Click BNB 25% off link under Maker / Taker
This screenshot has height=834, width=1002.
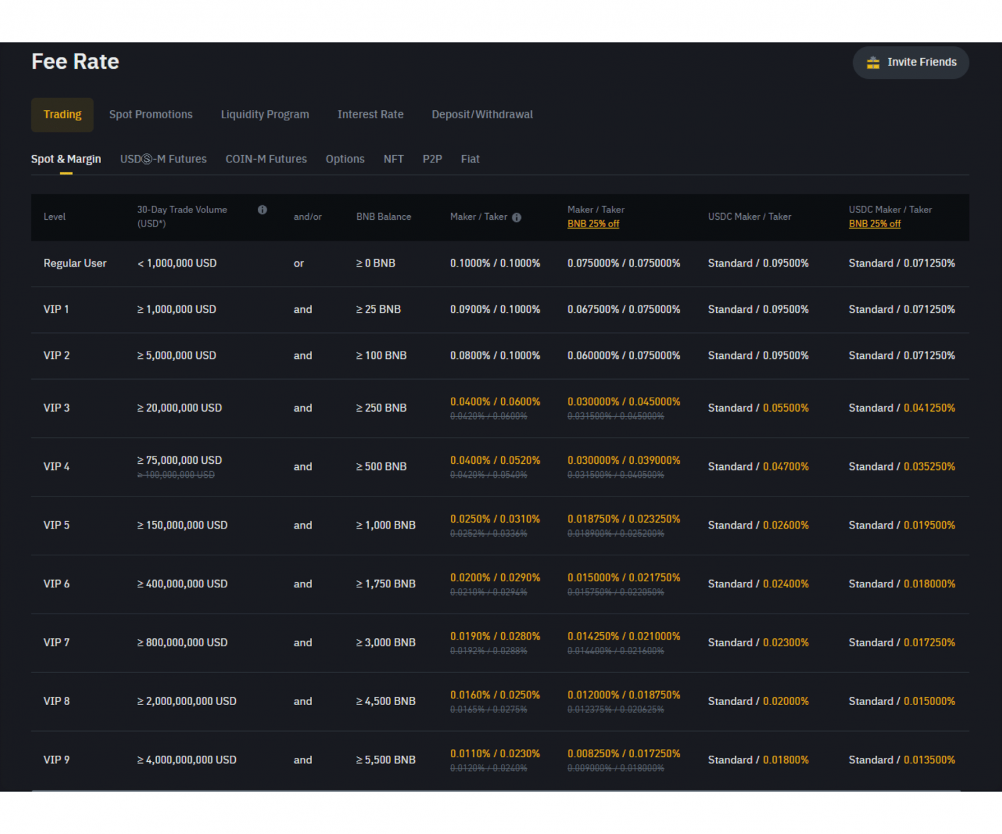click(593, 224)
